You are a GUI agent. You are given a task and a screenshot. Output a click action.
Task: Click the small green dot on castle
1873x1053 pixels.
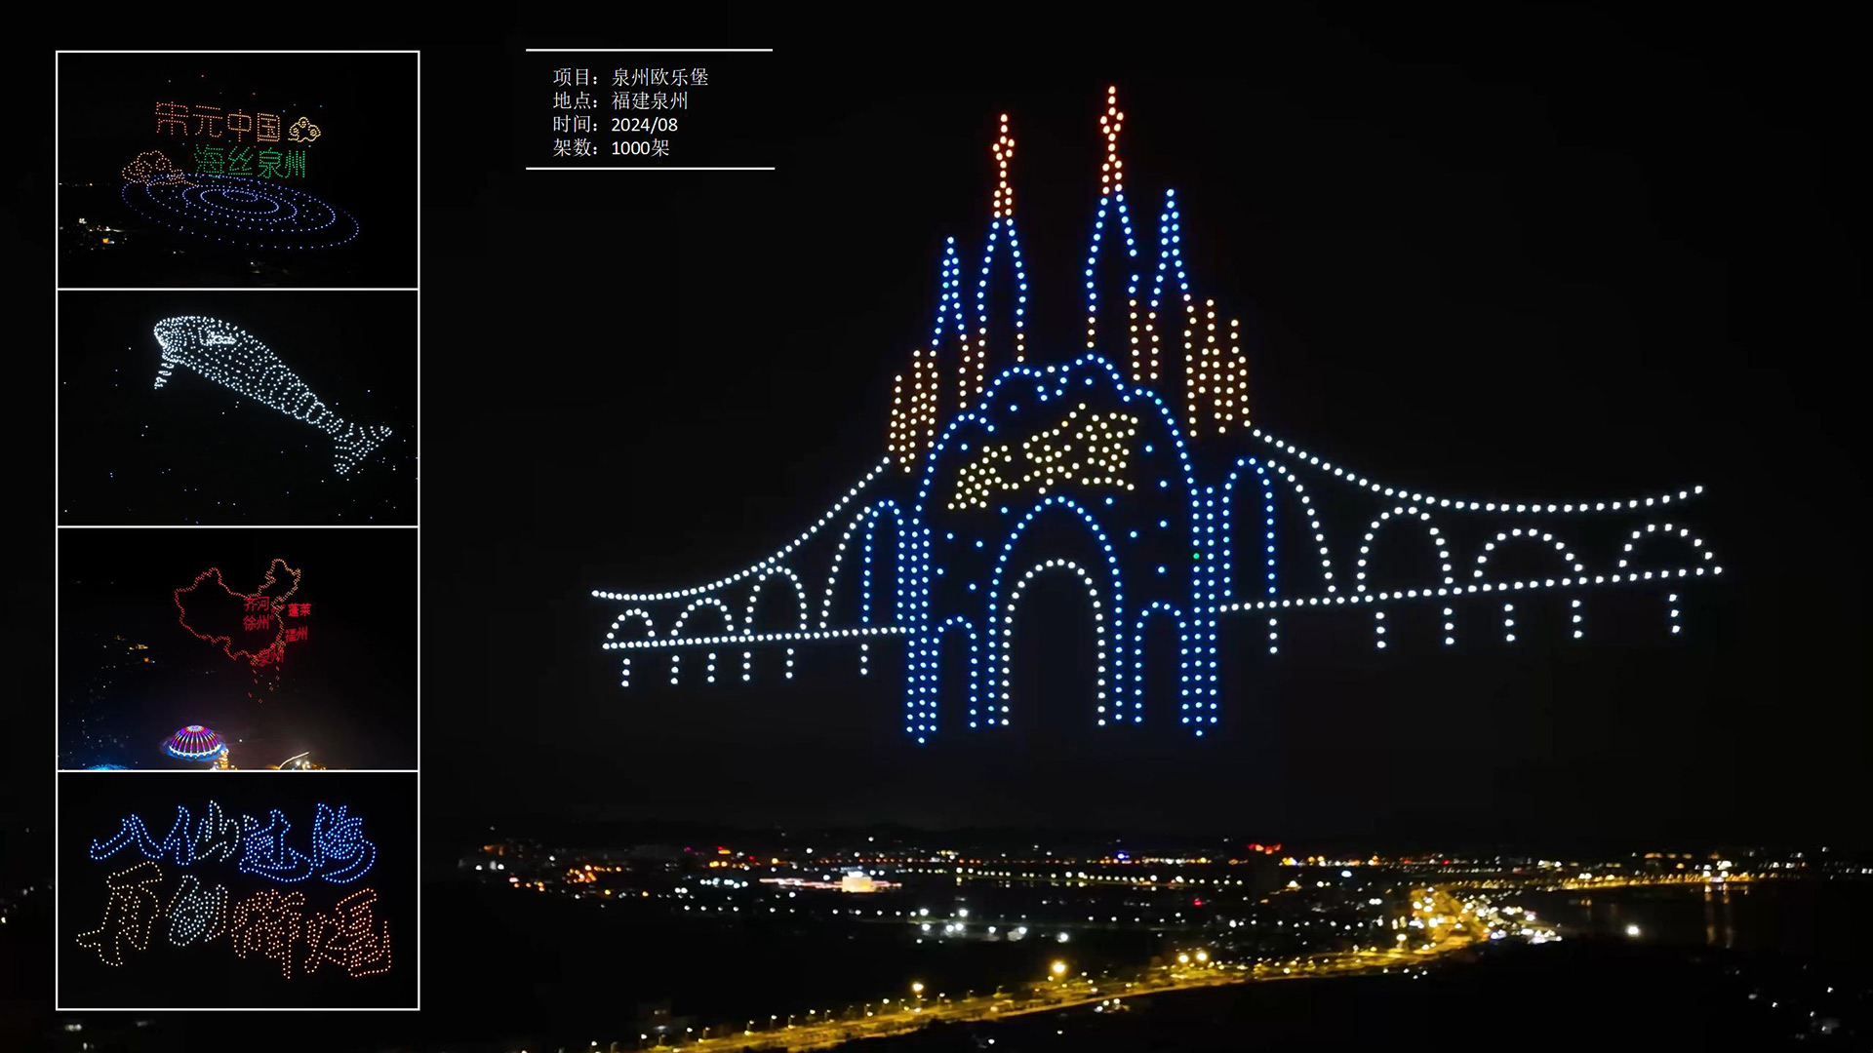(x=1196, y=556)
